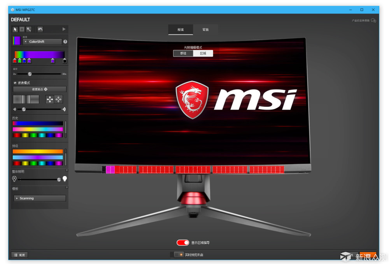
Task: Switch to the 背面 tab
Action: [x=205, y=29]
